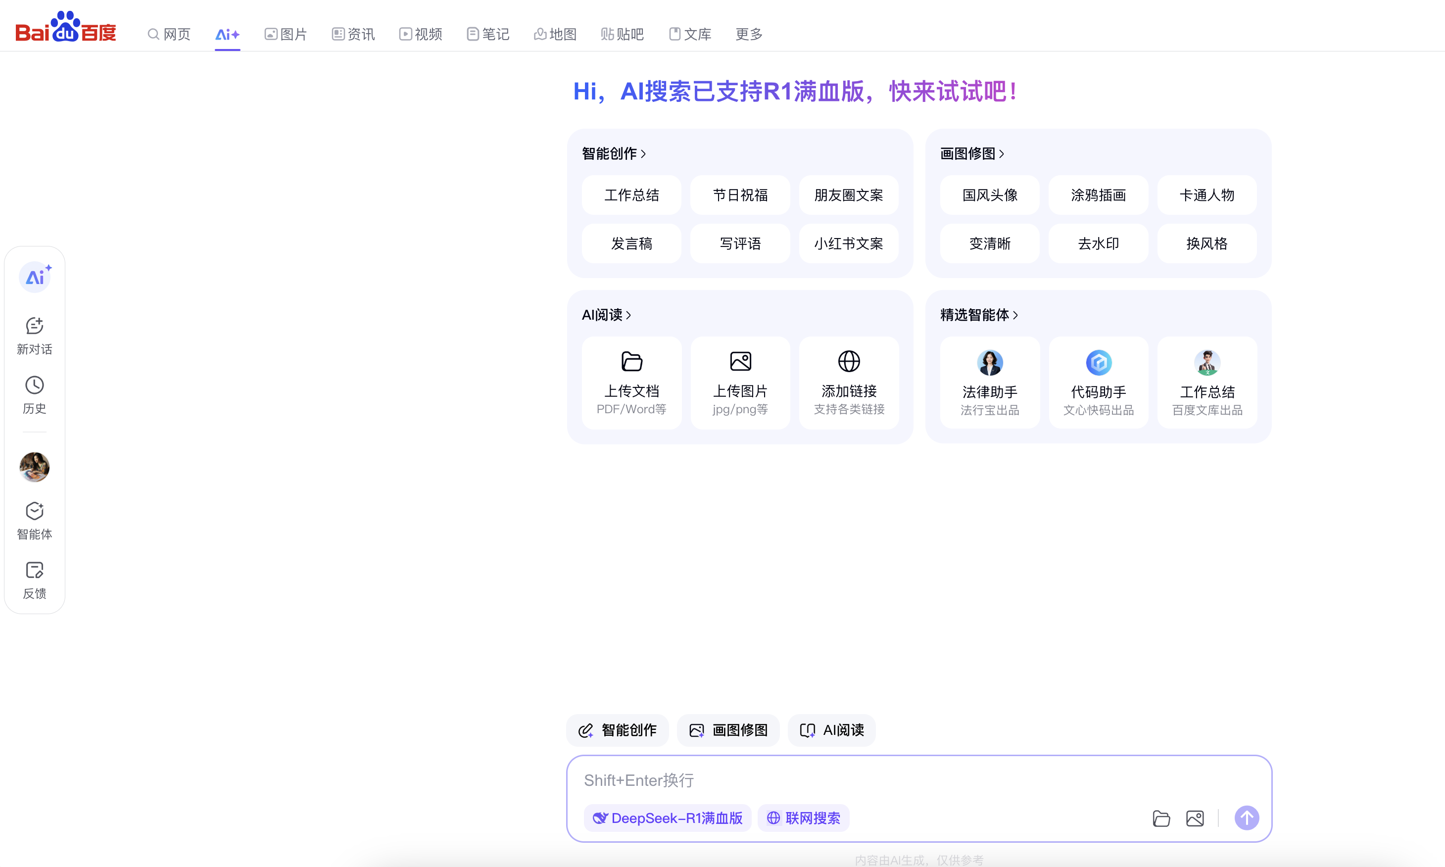The height and width of the screenshot is (867, 1445).
Task: Expand the 精选智能体 section chevron
Action: click(x=1015, y=315)
